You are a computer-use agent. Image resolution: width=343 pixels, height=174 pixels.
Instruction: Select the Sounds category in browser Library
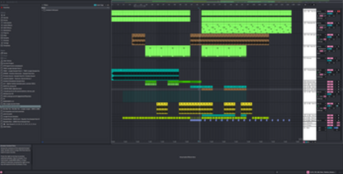[5, 17]
